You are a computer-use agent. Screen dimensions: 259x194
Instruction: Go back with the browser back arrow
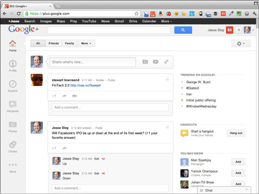pyautogui.click(x=5, y=14)
